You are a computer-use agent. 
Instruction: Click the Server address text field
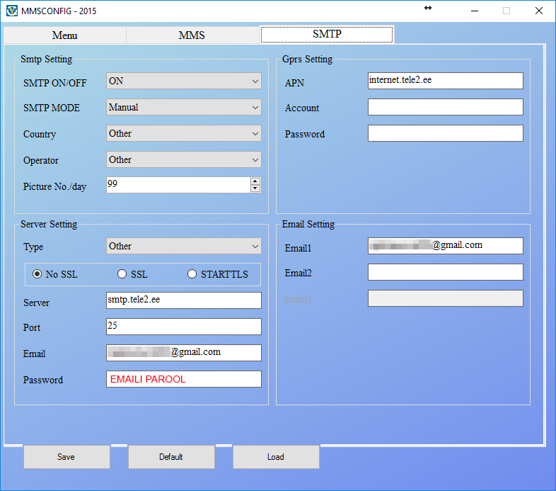pos(183,300)
